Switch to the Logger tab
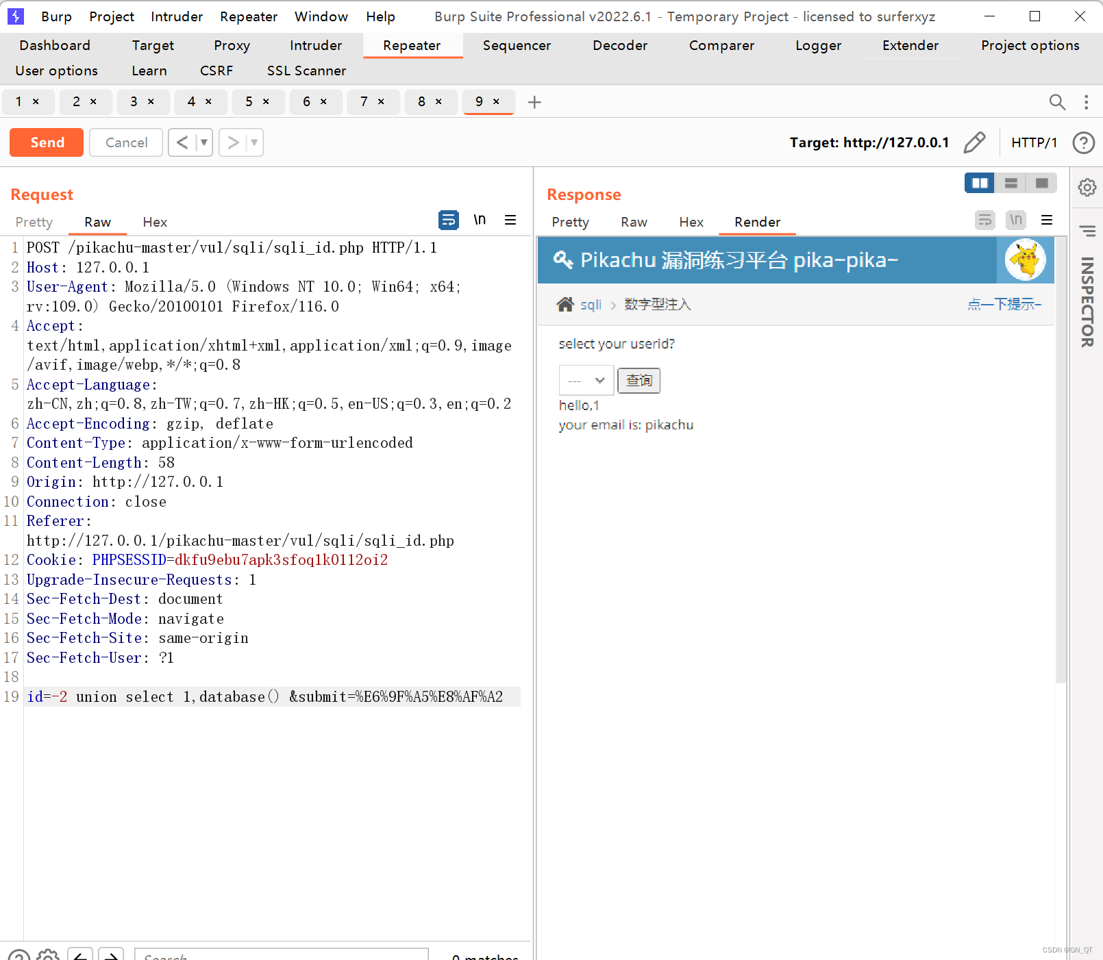1103x960 pixels. click(818, 45)
